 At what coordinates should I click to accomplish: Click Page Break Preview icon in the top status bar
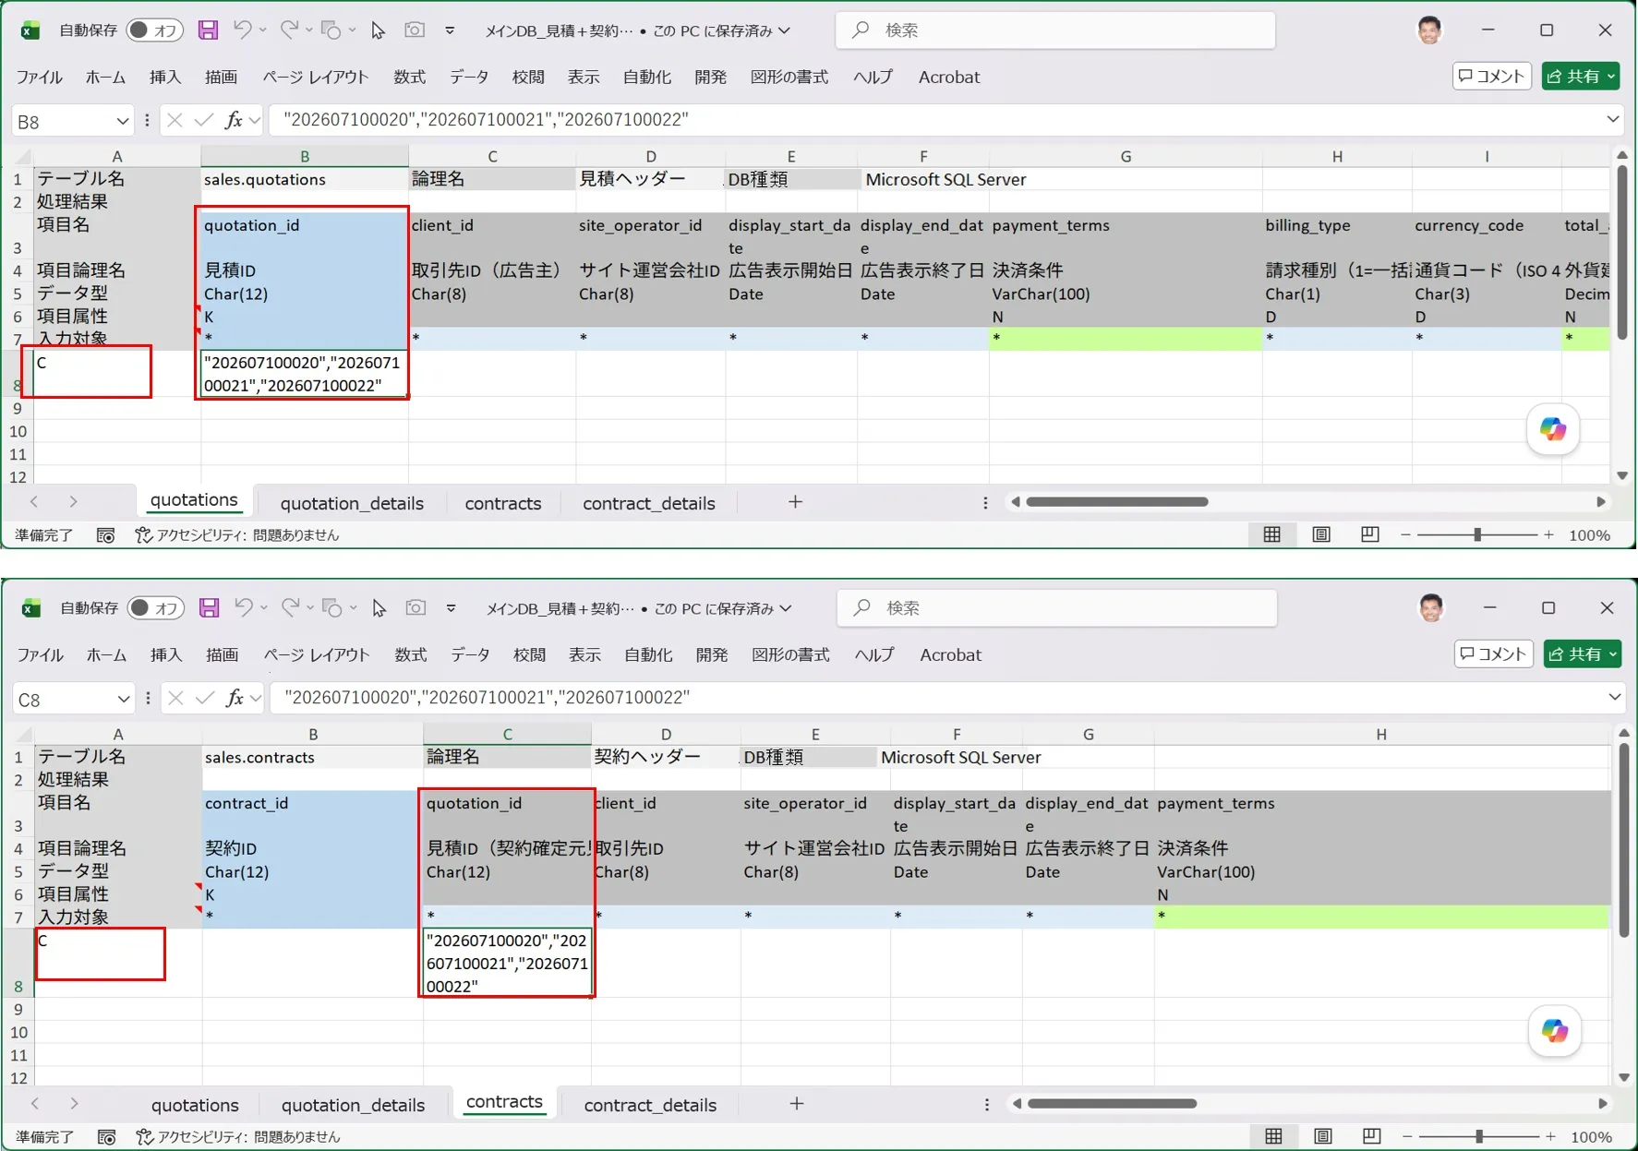pos(1370,534)
